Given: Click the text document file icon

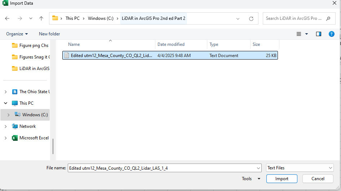Looking at the screenshot, I should pyautogui.click(x=67, y=56).
